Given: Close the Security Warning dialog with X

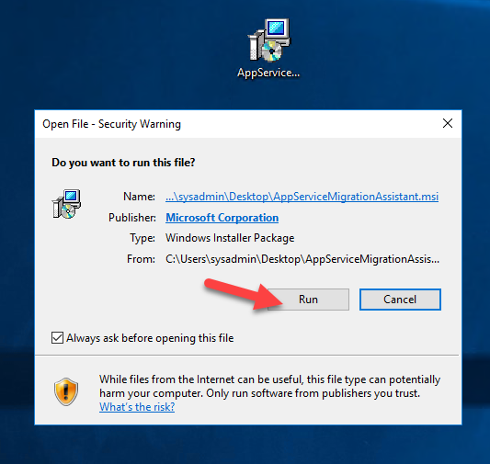Looking at the screenshot, I should (448, 123).
